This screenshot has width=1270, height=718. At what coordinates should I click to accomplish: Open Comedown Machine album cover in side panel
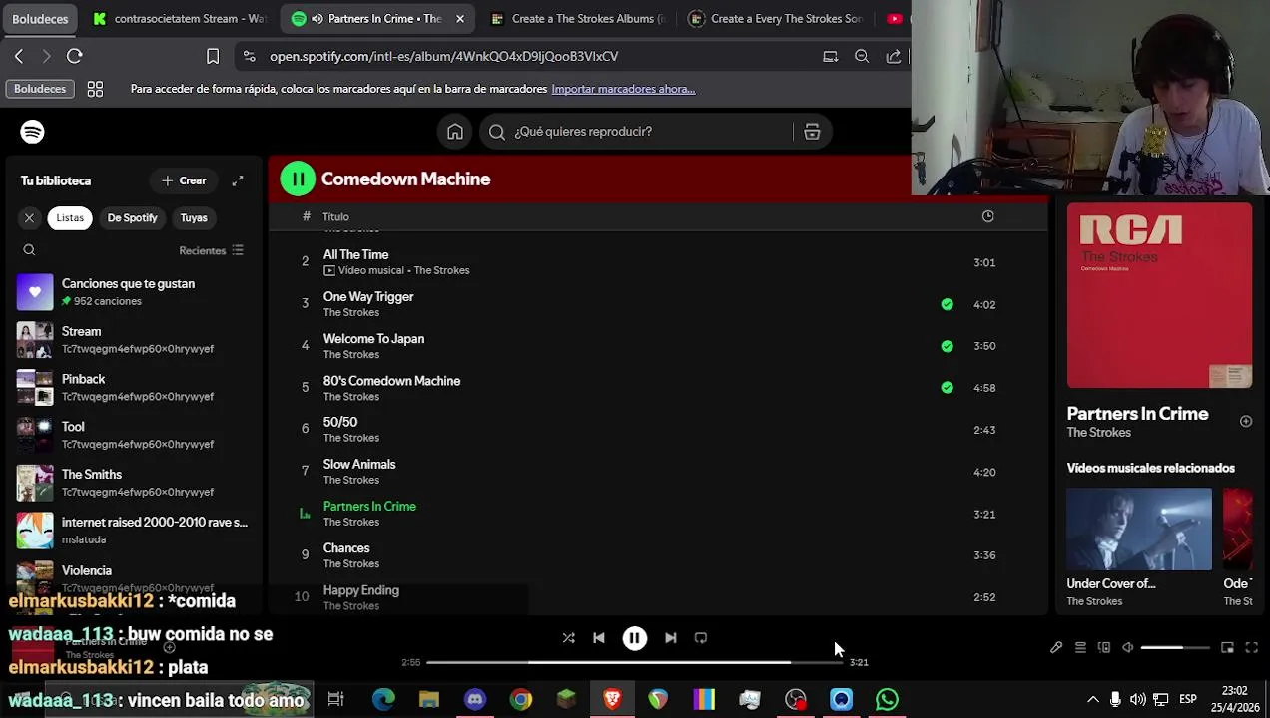pos(1159,295)
